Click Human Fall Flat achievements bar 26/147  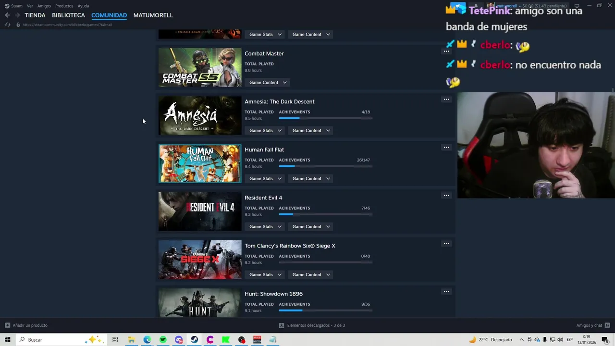(325, 166)
